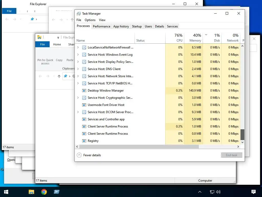262x197 pixels.
Task: Collapse Task Manager with Fewer details
Action: coord(89,155)
